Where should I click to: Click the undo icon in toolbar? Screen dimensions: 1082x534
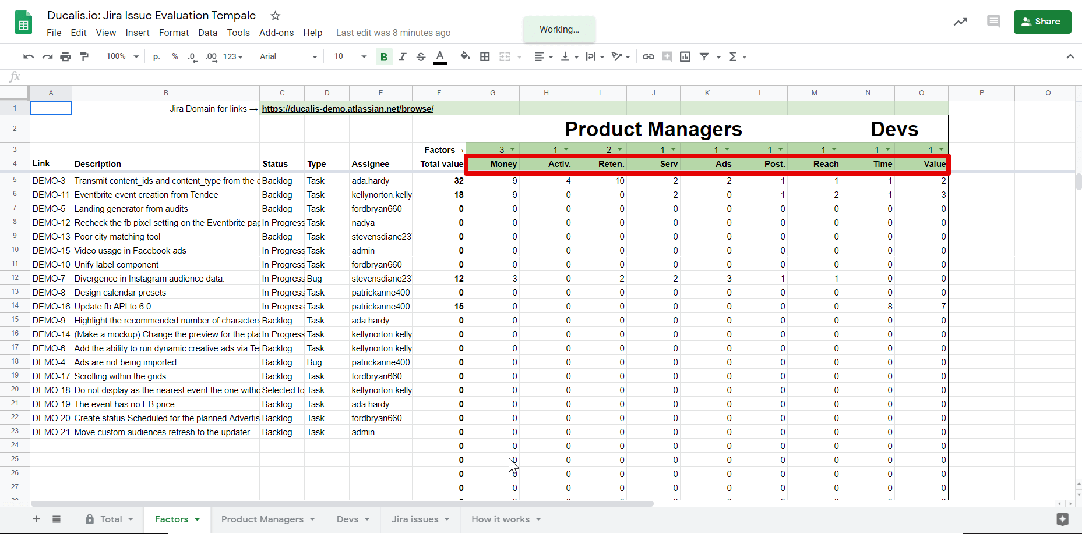(28, 56)
